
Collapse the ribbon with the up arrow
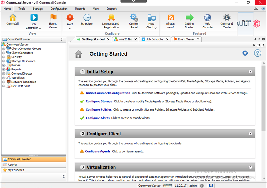(256, 9)
